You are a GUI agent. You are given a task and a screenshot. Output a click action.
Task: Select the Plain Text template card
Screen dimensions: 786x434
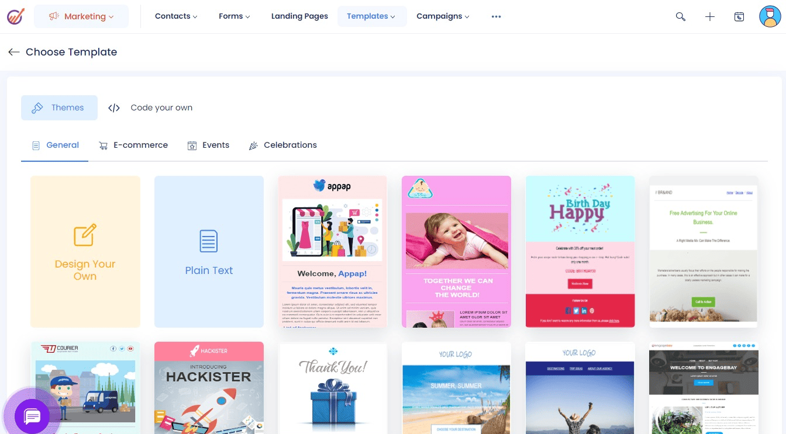click(209, 252)
